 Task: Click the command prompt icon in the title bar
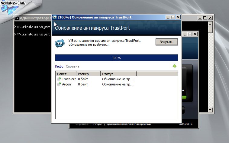(17, 18)
